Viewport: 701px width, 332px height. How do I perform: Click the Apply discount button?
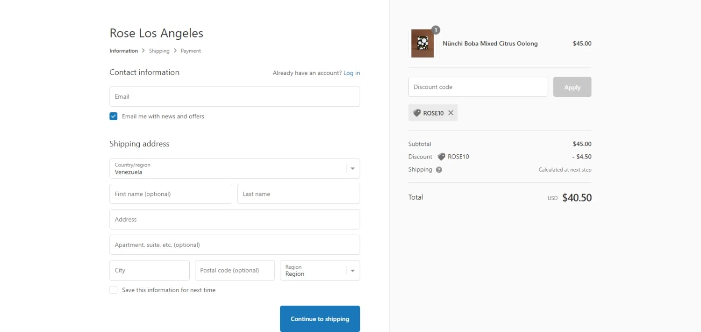point(572,87)
